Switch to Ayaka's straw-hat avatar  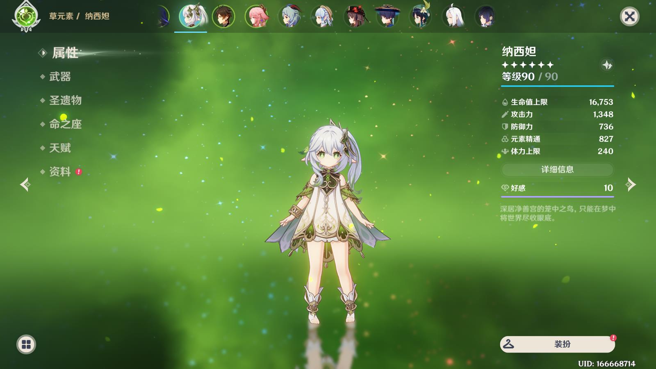pos(322,16)
